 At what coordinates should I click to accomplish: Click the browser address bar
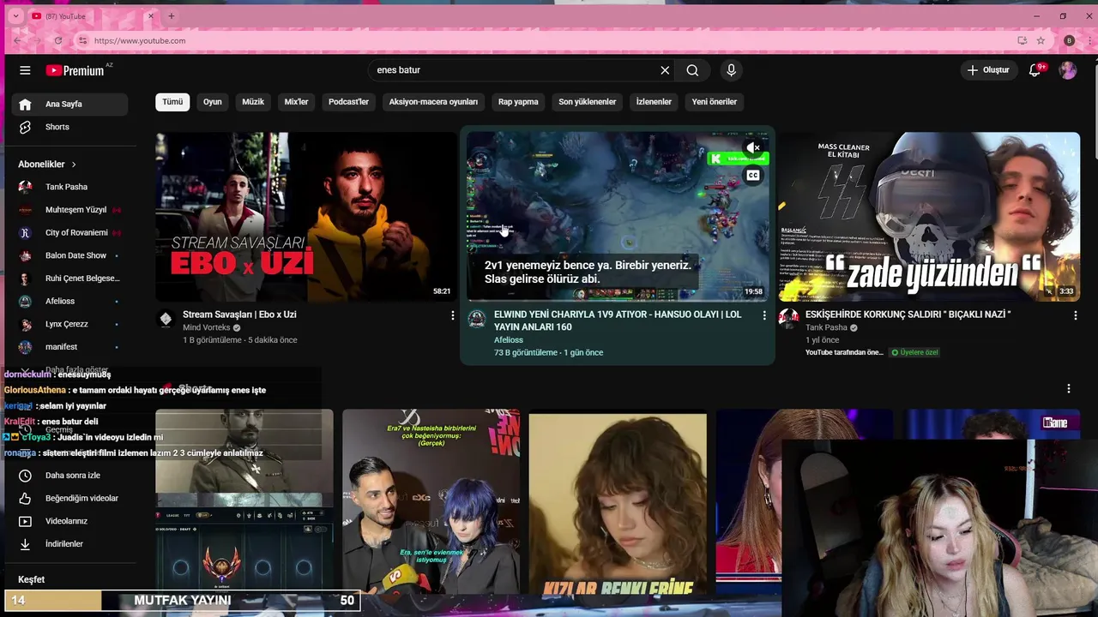pyautogui.click(x=549, y=40)
